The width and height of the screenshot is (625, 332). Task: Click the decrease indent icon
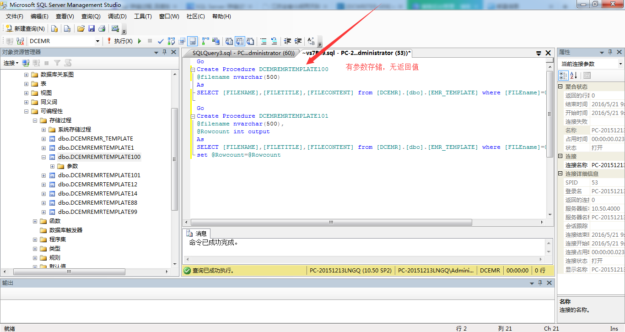coord(287,41)
